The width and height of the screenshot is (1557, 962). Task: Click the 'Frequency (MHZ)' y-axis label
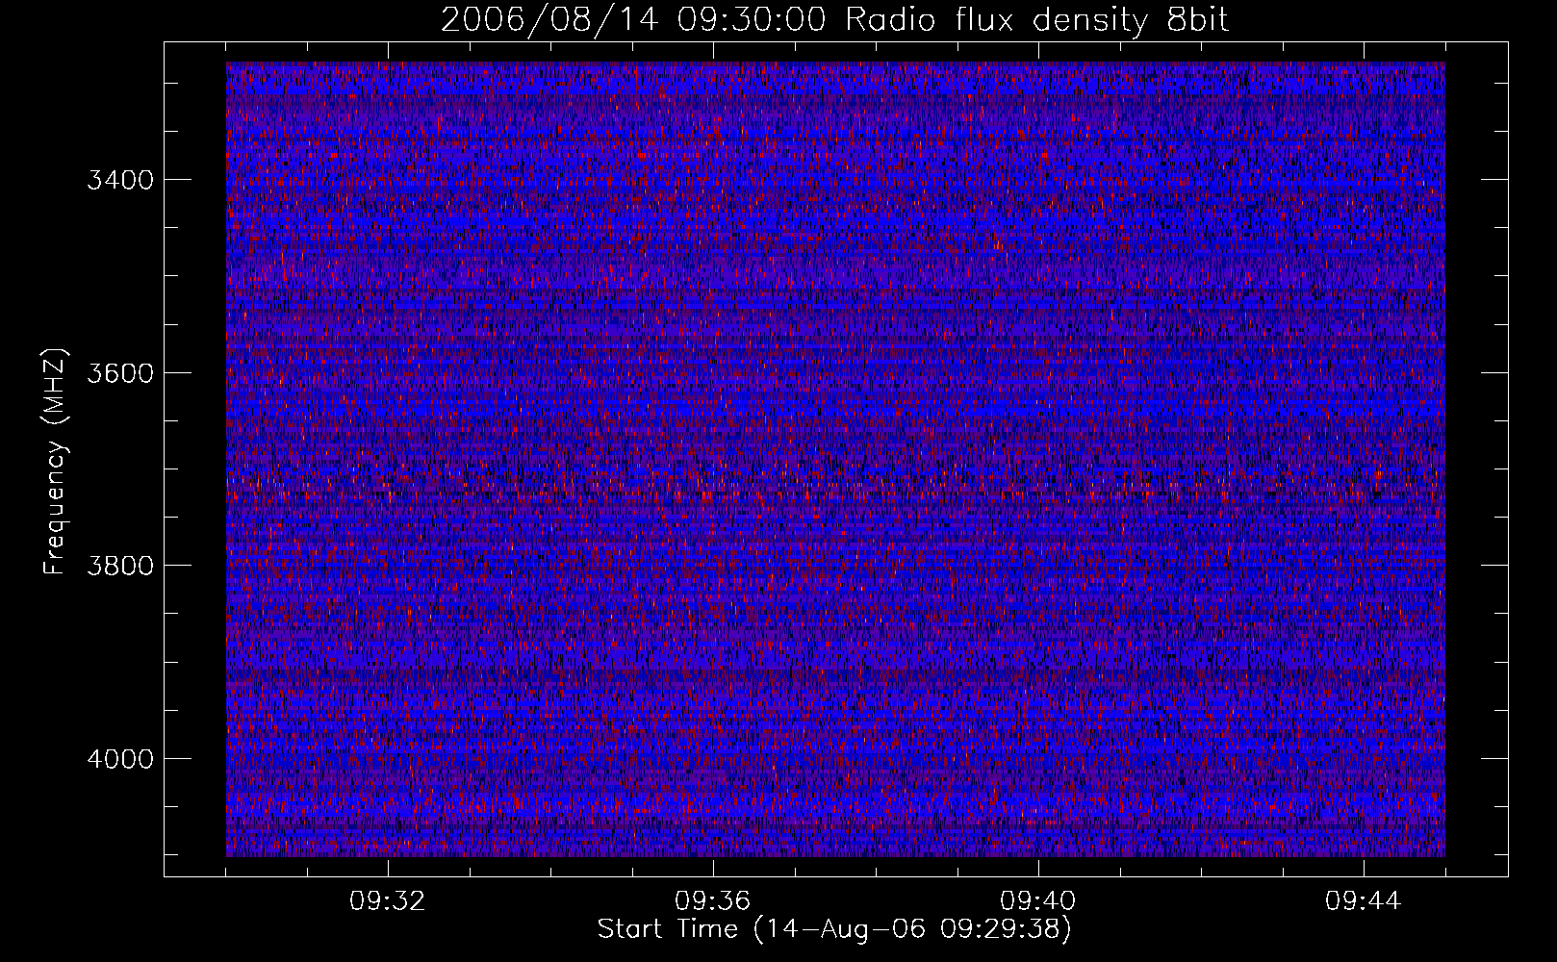pos(56,462)
